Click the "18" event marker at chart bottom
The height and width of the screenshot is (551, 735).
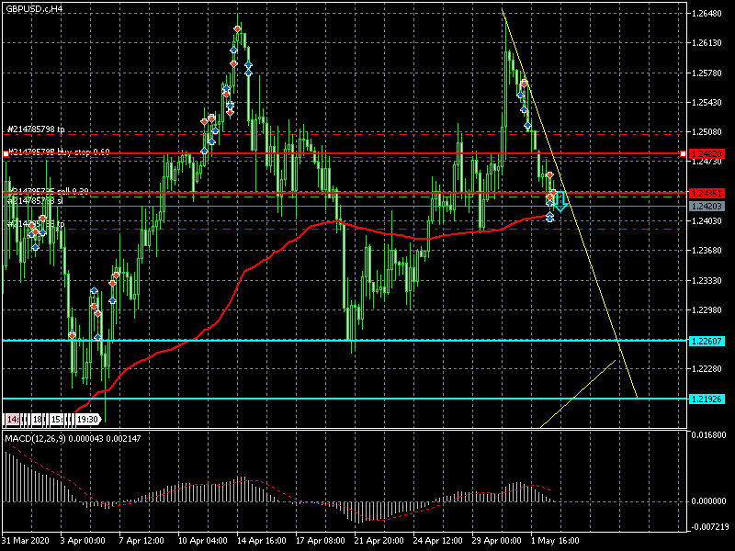coord(36,419)
